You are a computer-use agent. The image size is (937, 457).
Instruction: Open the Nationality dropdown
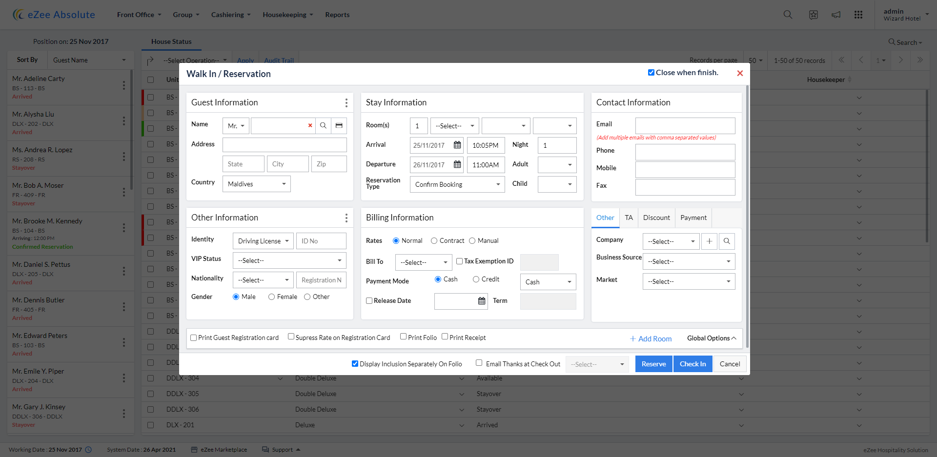click(263, 280)
